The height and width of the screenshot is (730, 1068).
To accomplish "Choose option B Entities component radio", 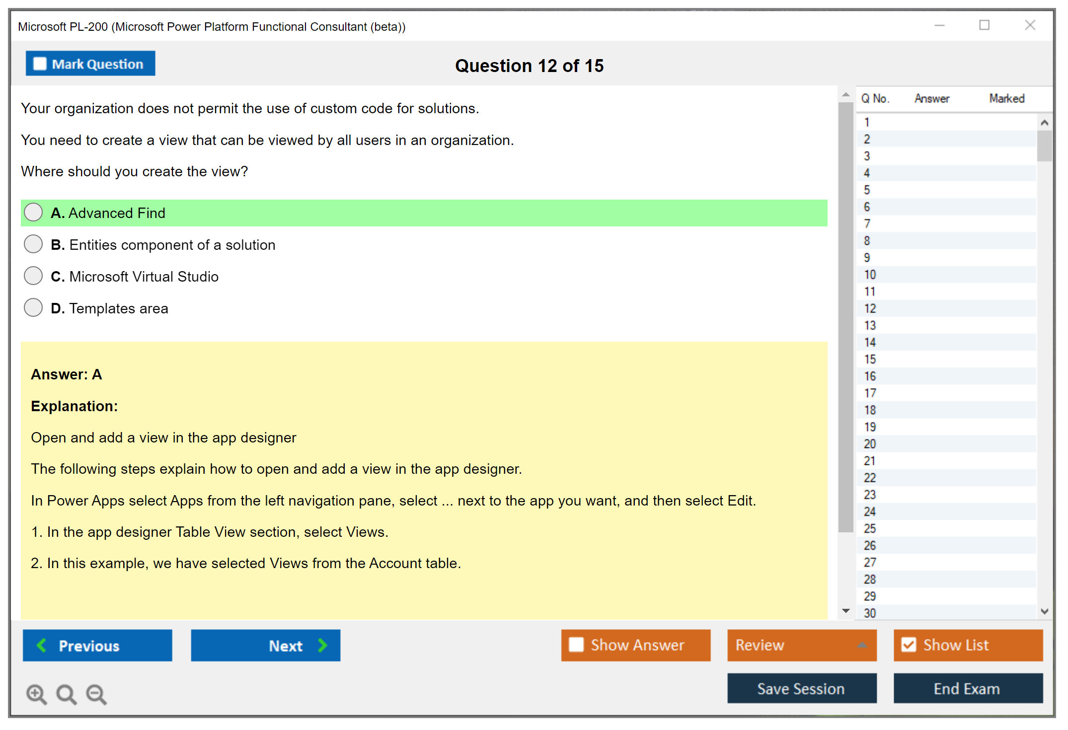I will point(33,244).
